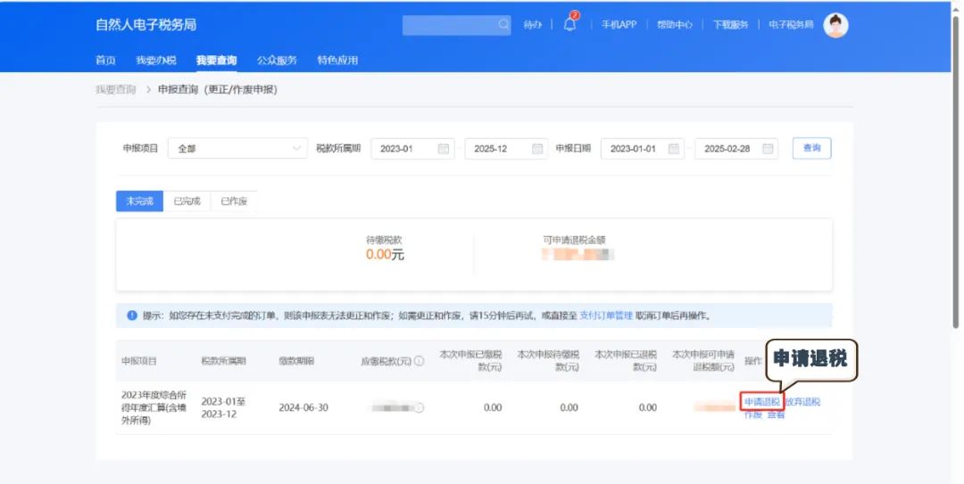Image resolution: width=964 pixels, height=484 pixels.
Task: Click calendar icon in the 2023-01 period field
Action: [443, 149]
